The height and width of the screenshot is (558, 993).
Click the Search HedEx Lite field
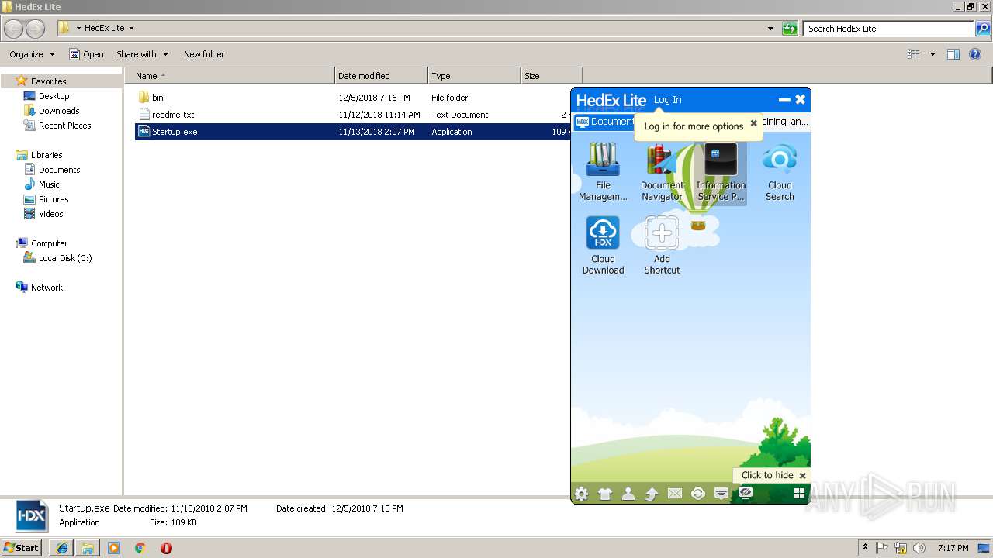point(889,29)
